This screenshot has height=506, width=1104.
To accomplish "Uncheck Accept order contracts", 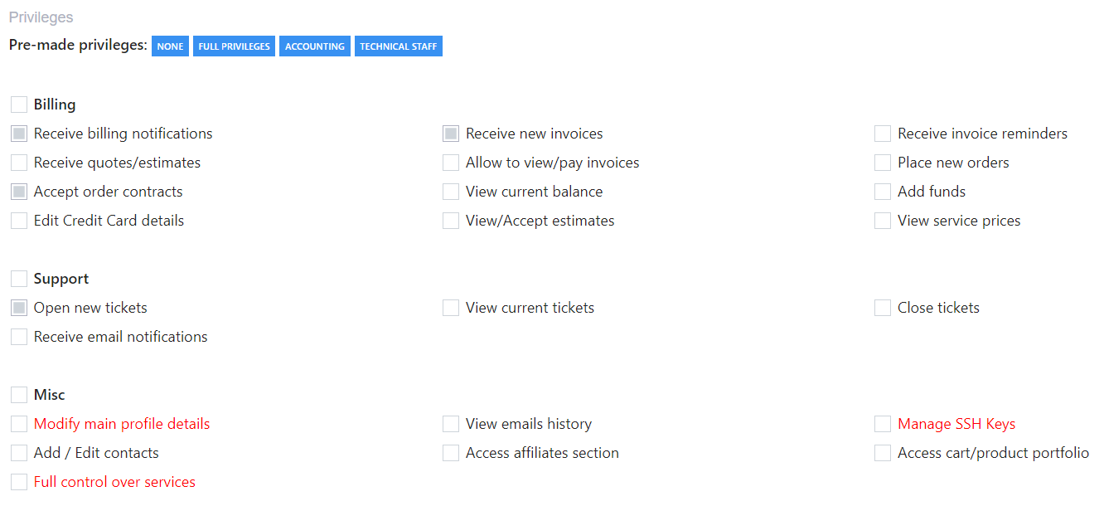I will click(19, 192).
